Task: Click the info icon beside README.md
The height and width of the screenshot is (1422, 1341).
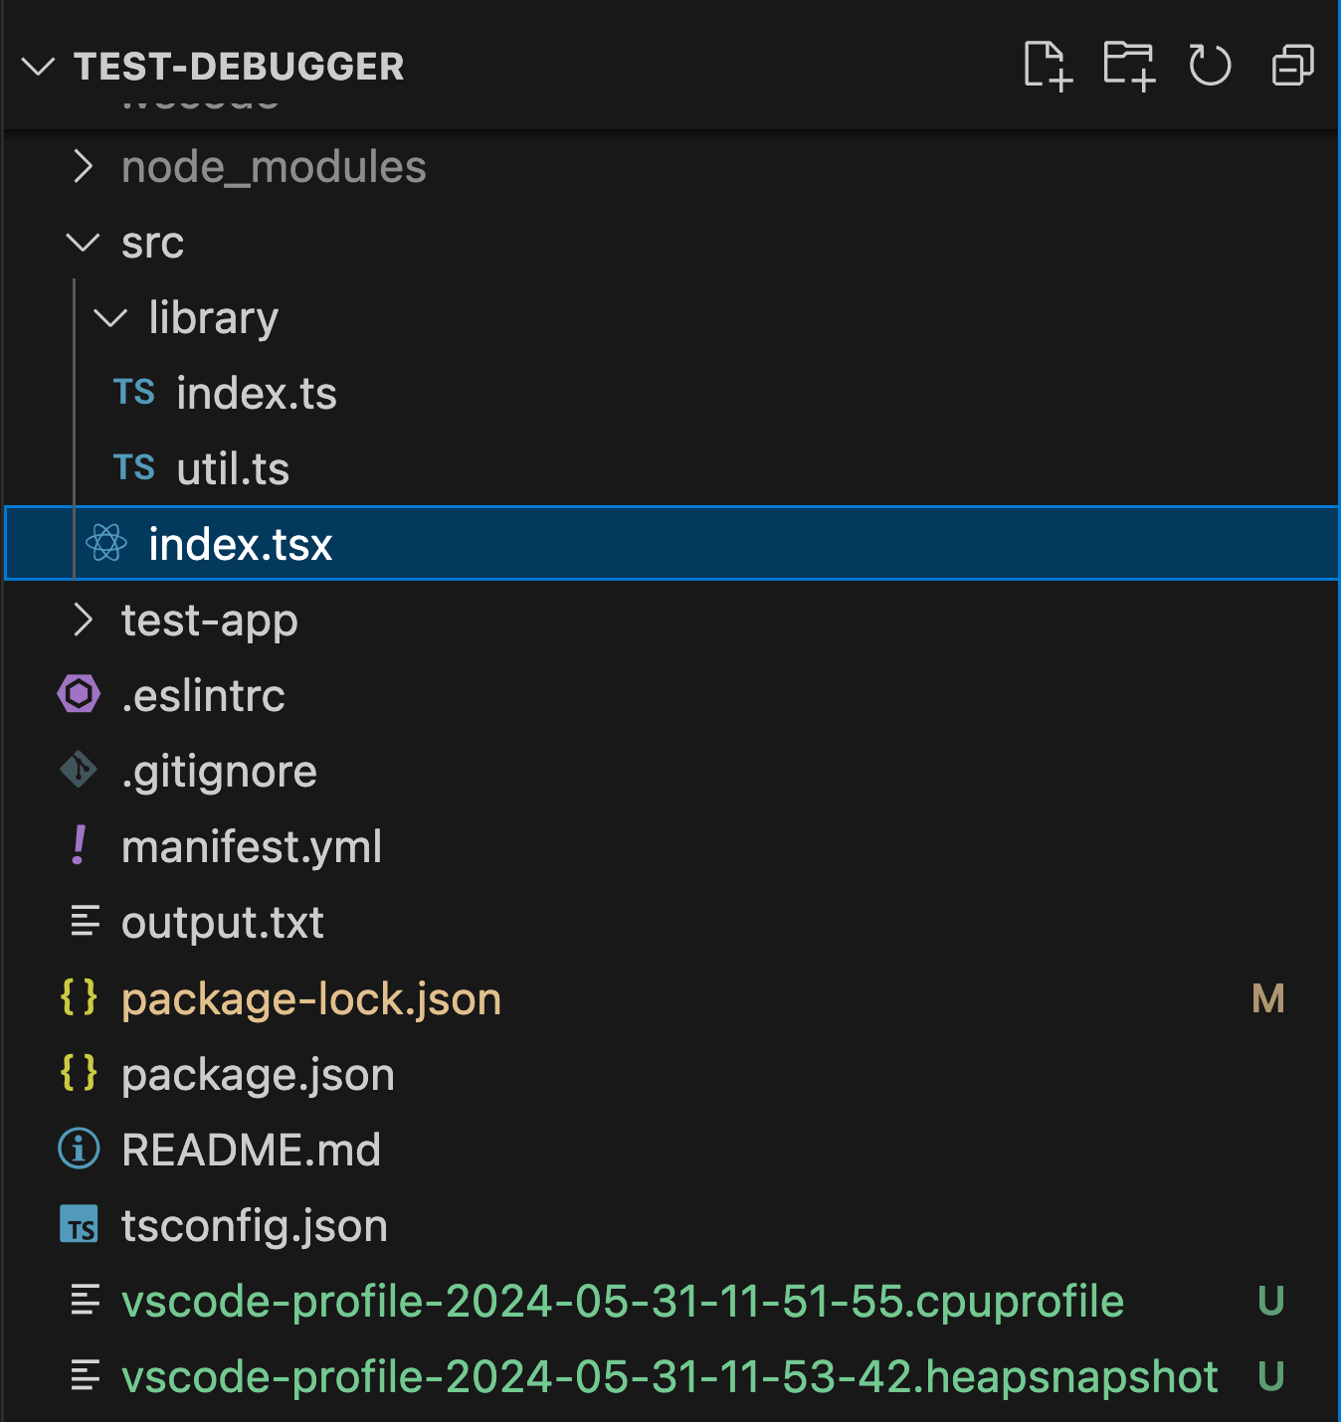Action: [79, 1149]
